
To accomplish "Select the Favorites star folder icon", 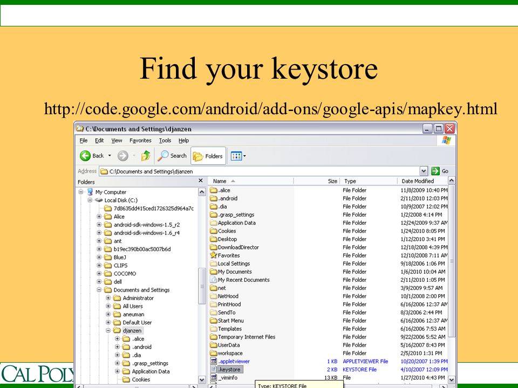I will [214, 255].
